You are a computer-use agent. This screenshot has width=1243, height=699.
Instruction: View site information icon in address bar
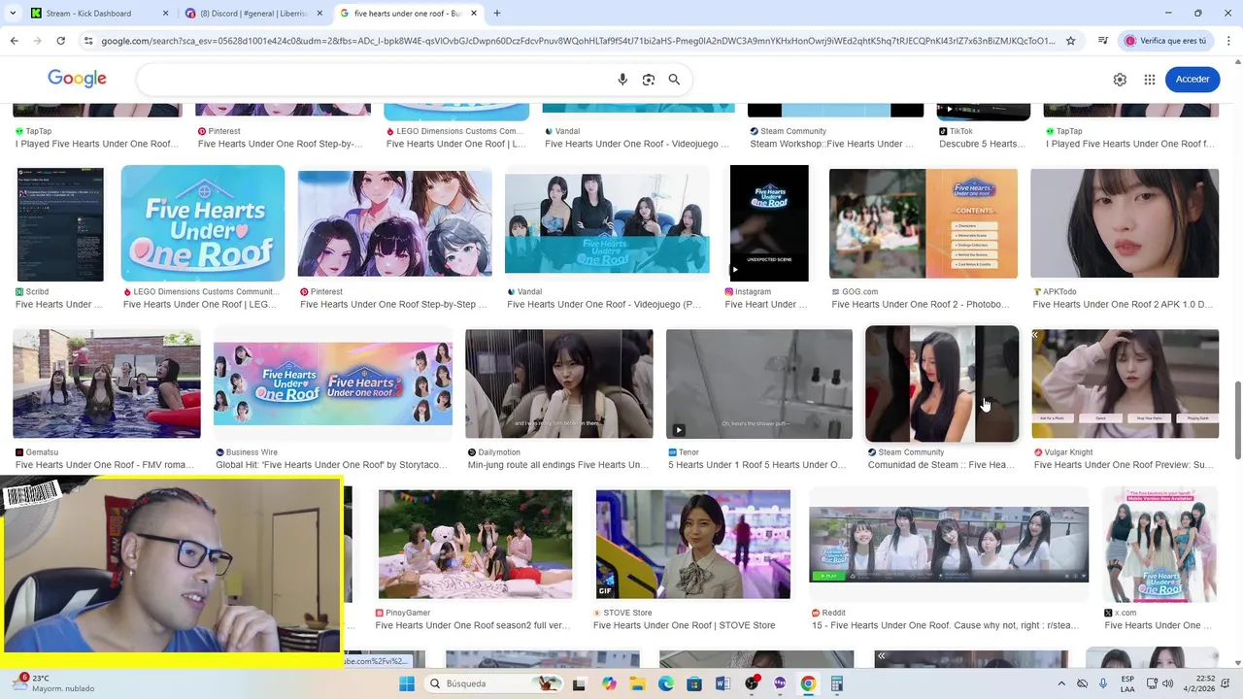click(88, 41)
